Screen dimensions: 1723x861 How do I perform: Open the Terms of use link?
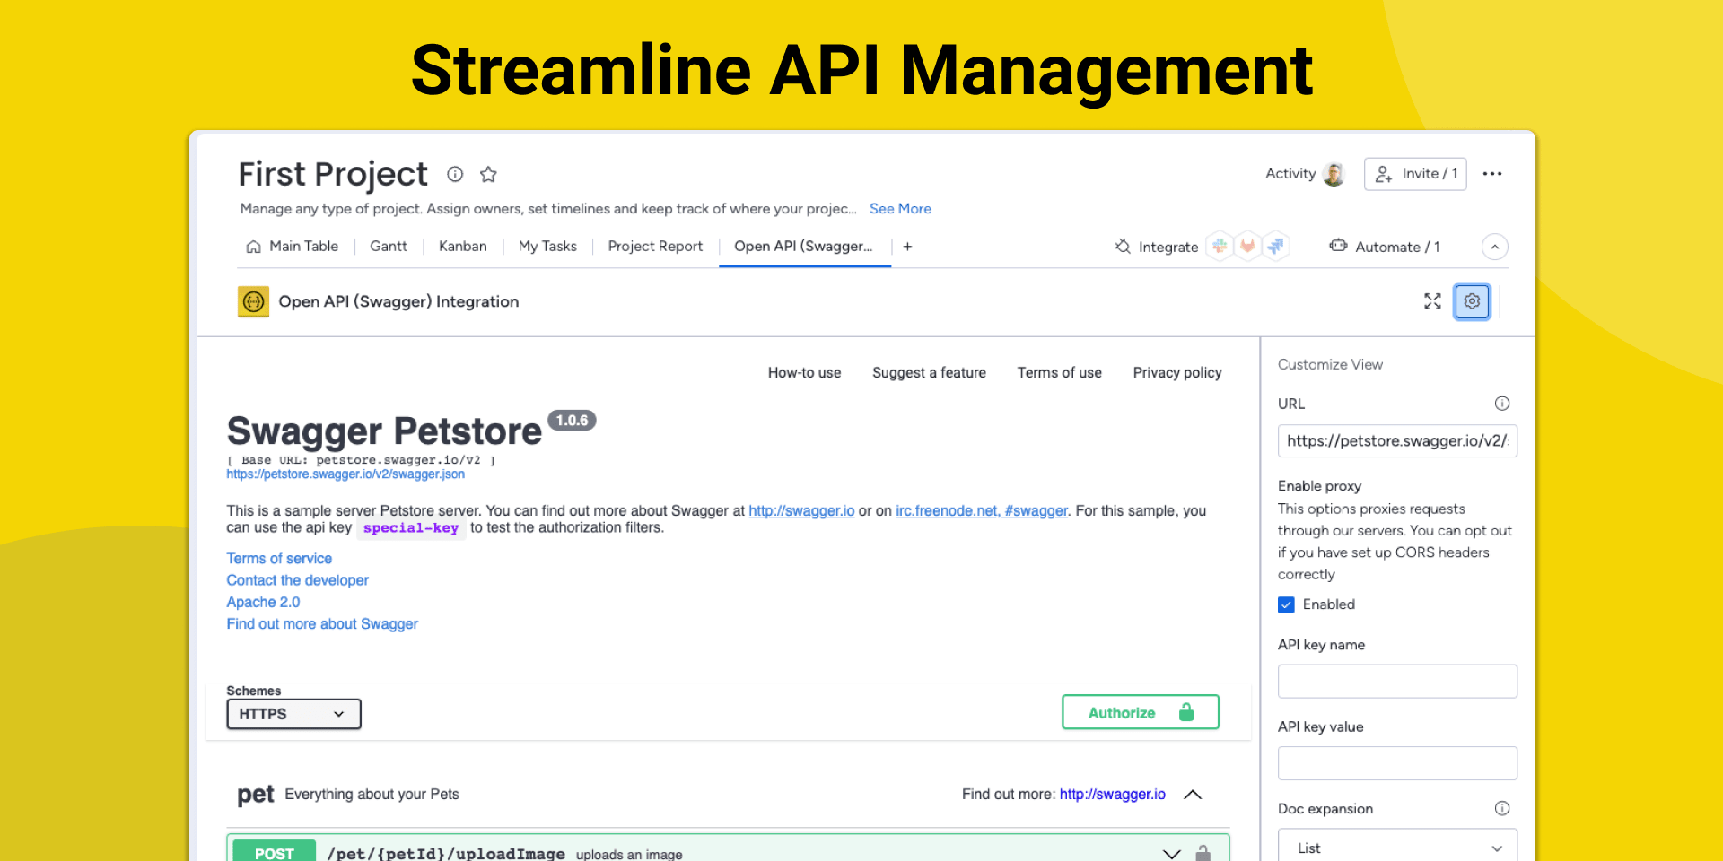click(x=1059, y=372)
